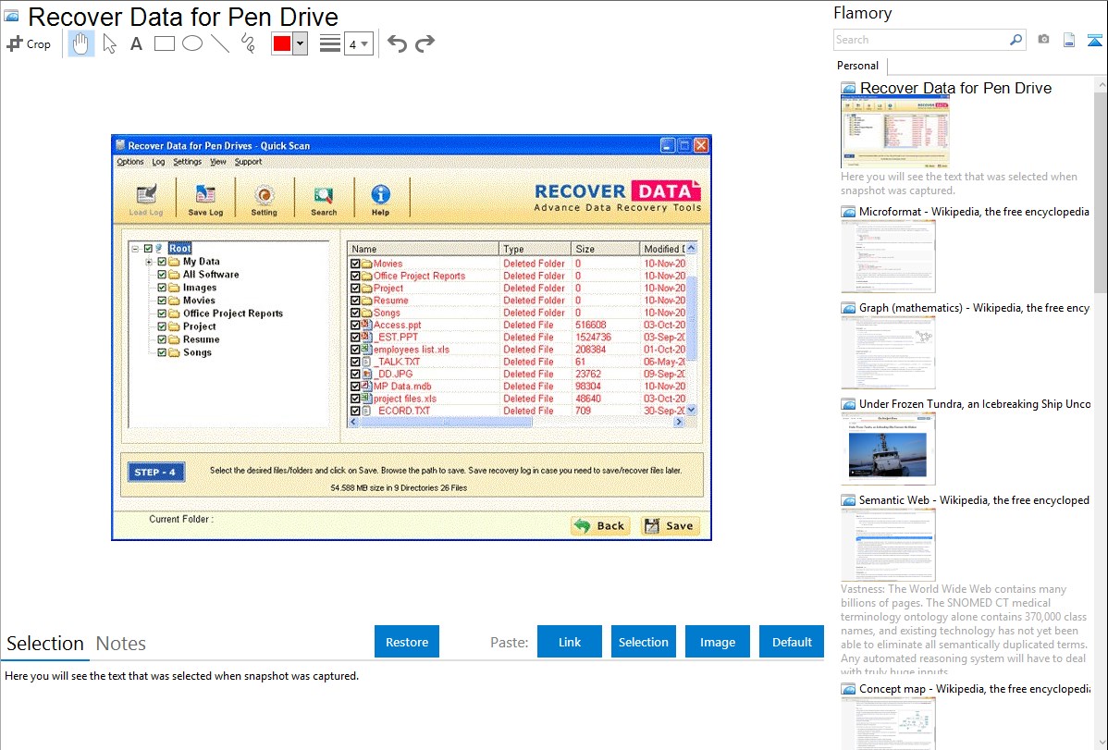Uncheck Access.ppt in file list
Image resolution: width=1108 pixels, height=750 pixels.
click(x=355, y=326)
